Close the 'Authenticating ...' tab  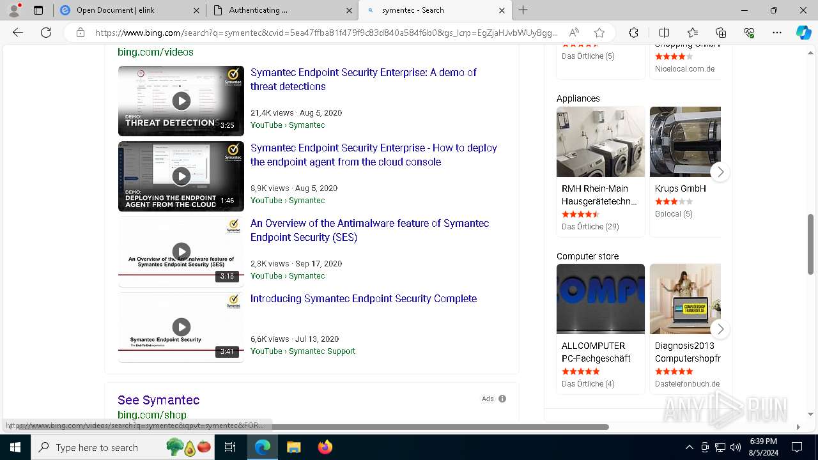click(349, 10)
